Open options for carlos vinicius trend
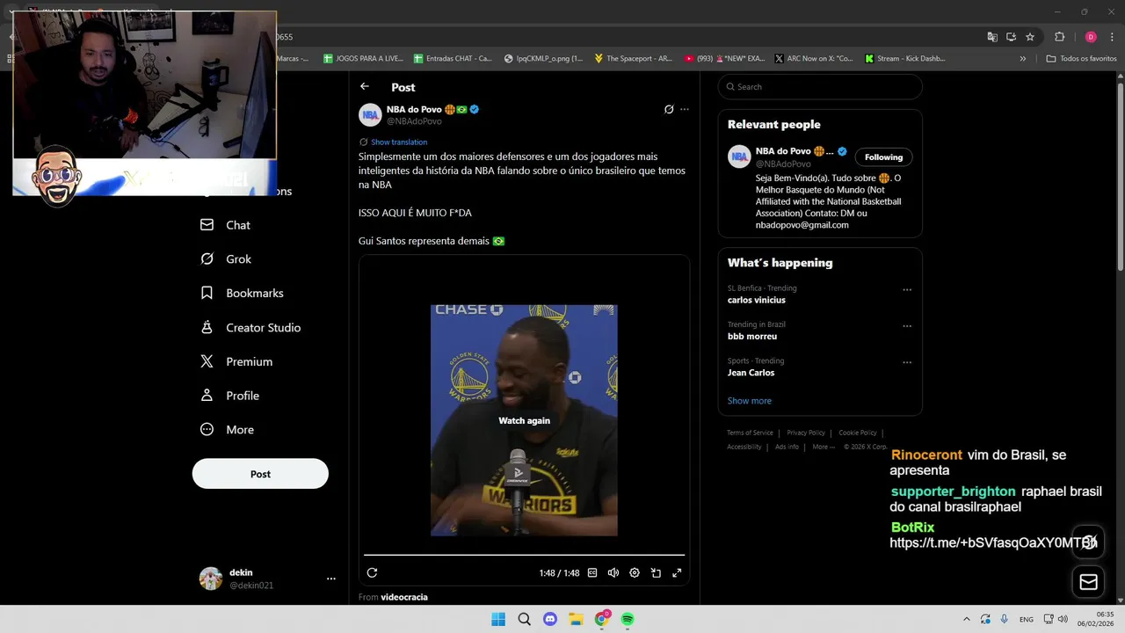Screen dimensions: 1125x633 click(x=907, y=289)
